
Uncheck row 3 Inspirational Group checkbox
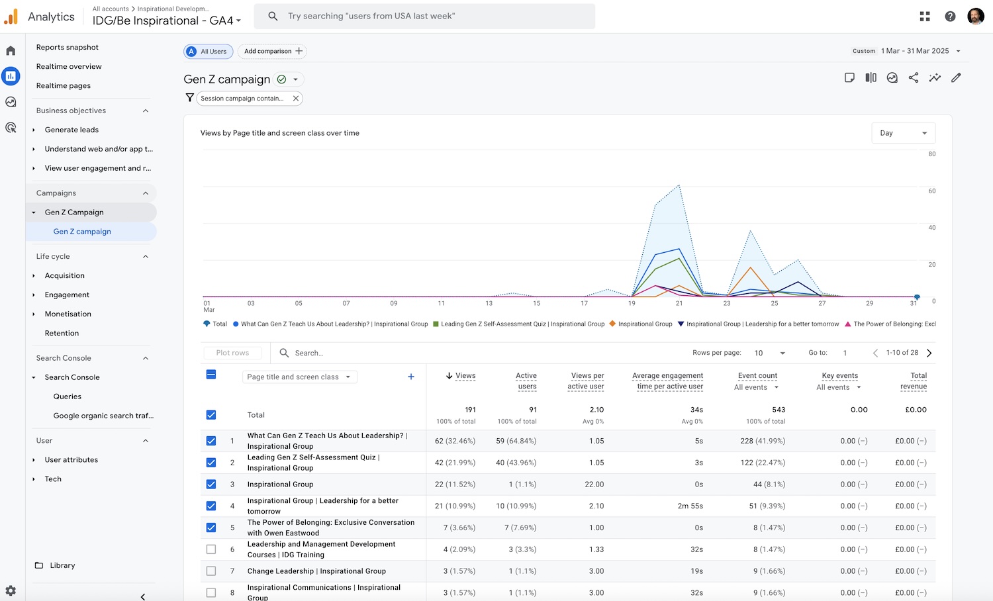pos(211,485)
